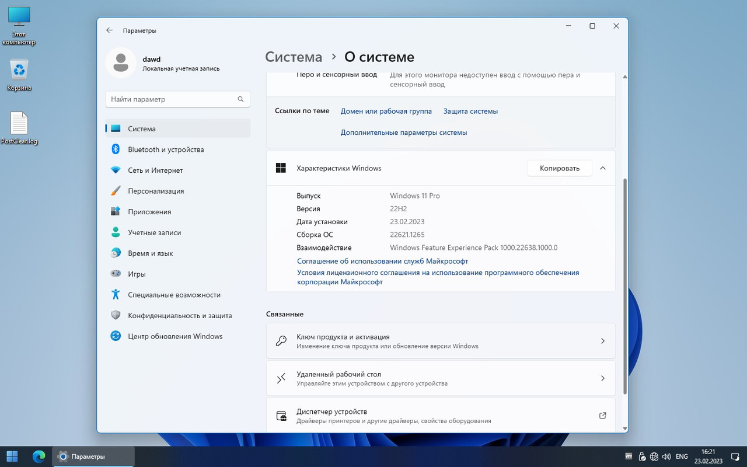Screen dimensions: 747x467
Task: Open network status tray icon
Action: (x=654, y=456)
